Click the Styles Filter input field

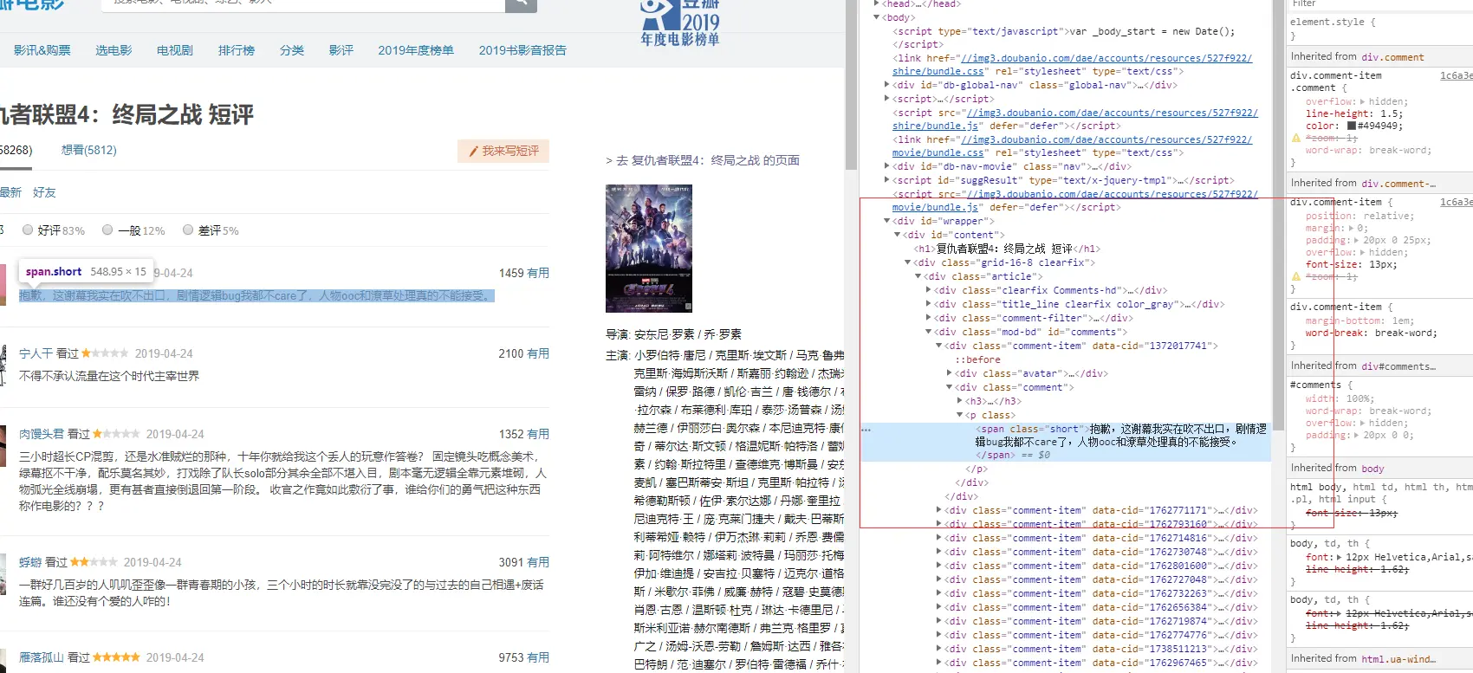click(x=1379, y=4)
